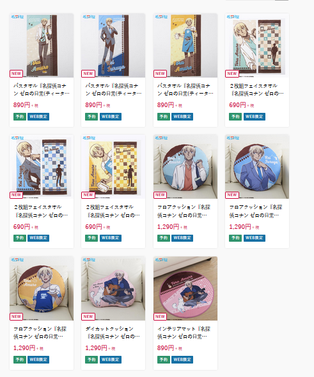
Task: Click the 1,290円 price of the blue suit cushion
Action: [x=240, y=227]
